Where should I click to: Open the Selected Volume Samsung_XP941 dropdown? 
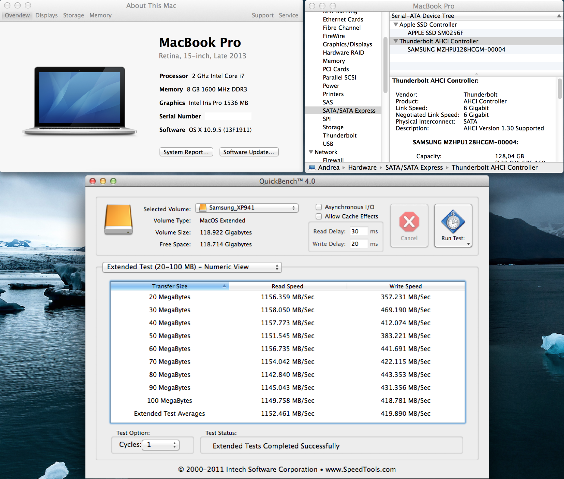click(247, 208)
